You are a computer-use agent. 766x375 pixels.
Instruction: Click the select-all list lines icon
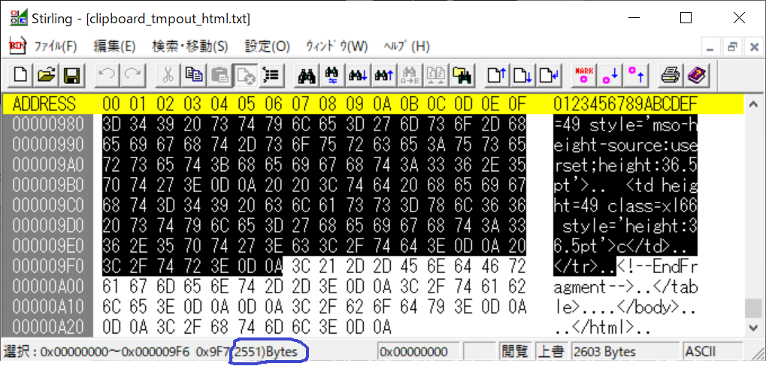(271, 75)
